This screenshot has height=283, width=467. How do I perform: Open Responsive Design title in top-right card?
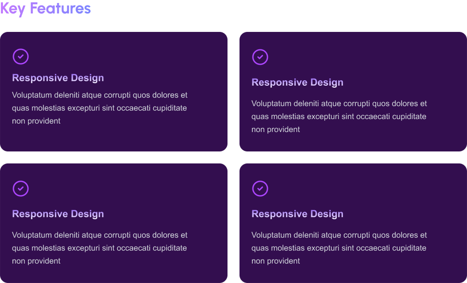(297, 83)
